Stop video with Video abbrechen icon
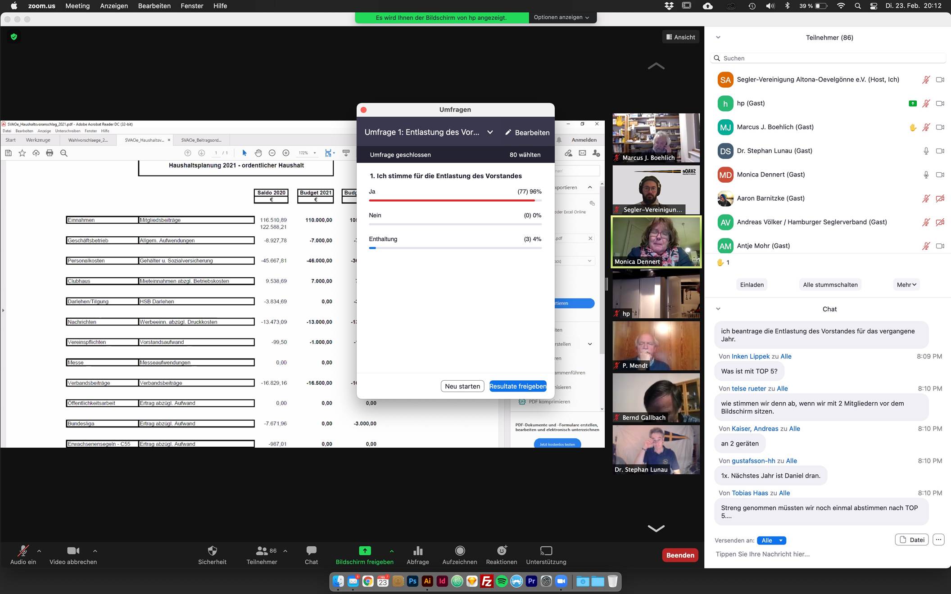This screenshot has width=951, height=594. coord(73,550)
